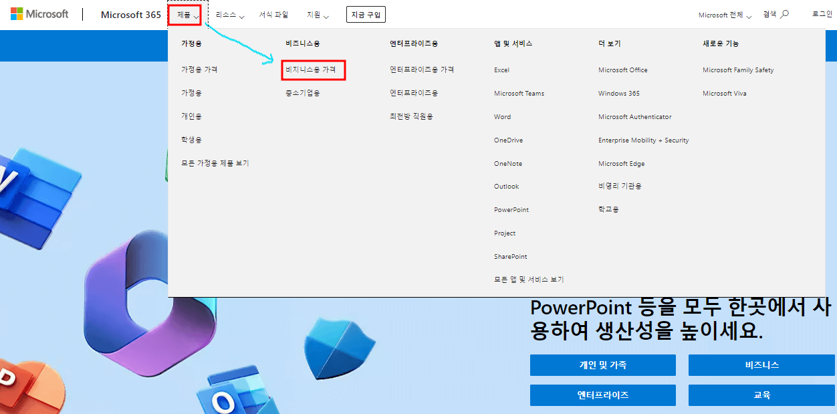The height and width of the screenshot is (414, 837).
Task: Expand Microsoft 전체 dropdown
Action: (725, 15)
